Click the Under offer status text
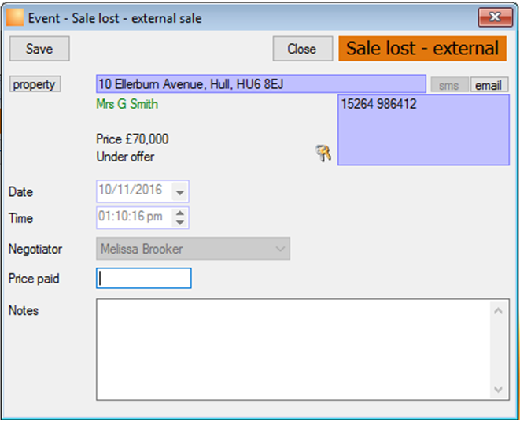520x422 pixels. [125, 157]
